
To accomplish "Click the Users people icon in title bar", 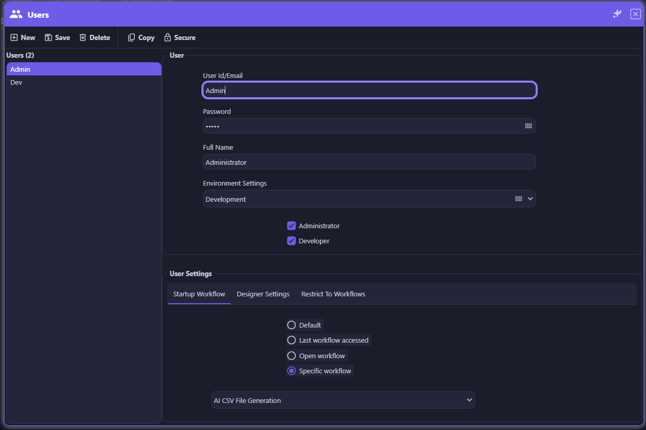I will click(16, 15).
